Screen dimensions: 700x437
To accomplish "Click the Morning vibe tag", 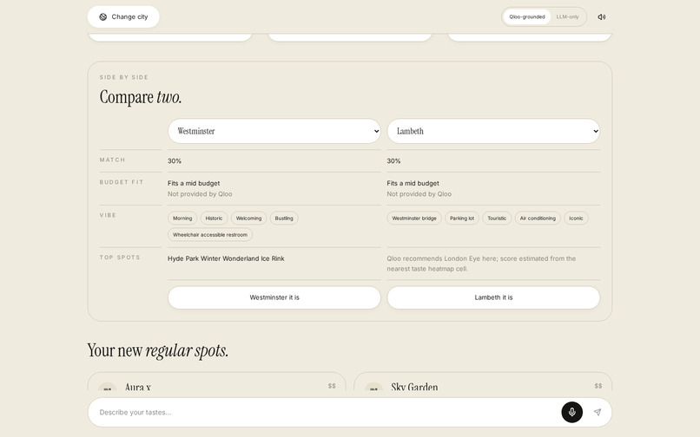I will pos(182,218).
